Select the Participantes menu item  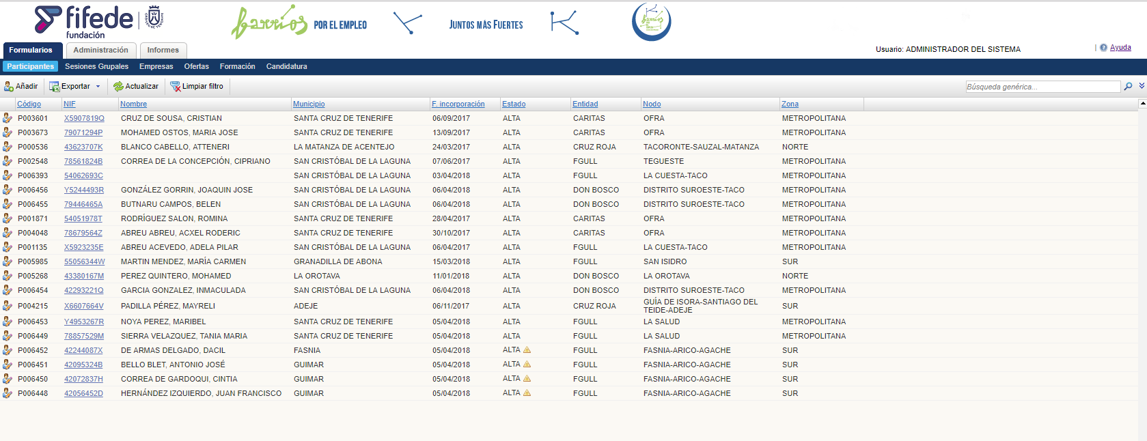[31, 66]
